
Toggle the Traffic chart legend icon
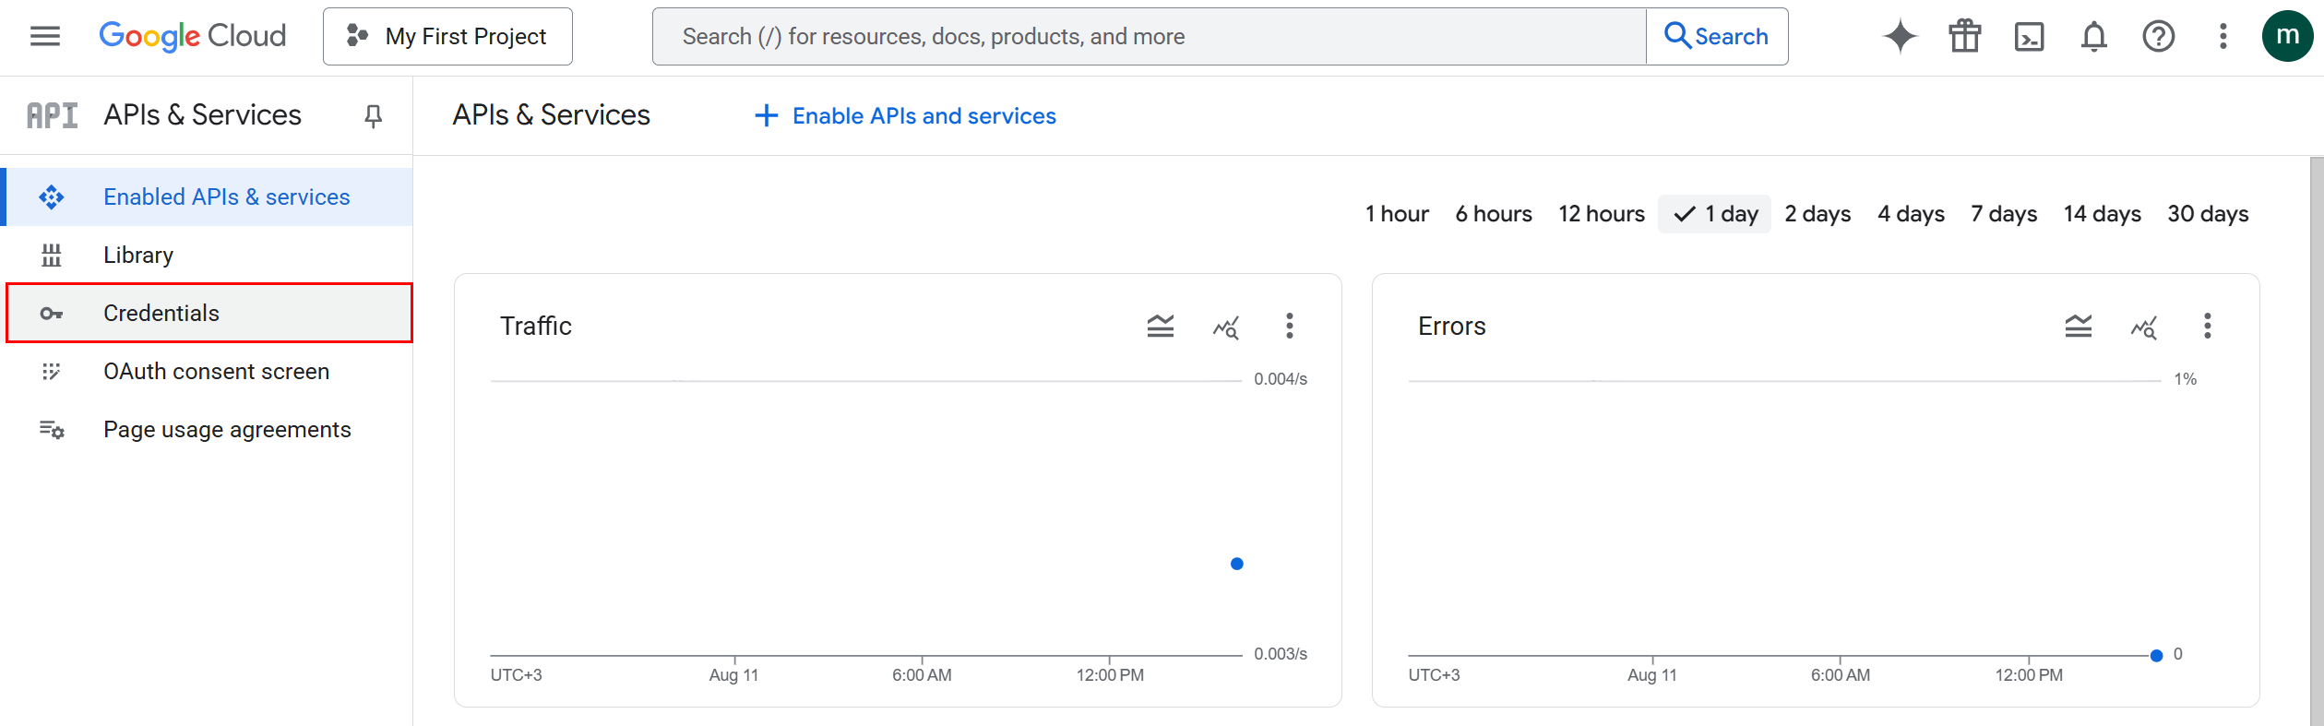pos(1161,326)
